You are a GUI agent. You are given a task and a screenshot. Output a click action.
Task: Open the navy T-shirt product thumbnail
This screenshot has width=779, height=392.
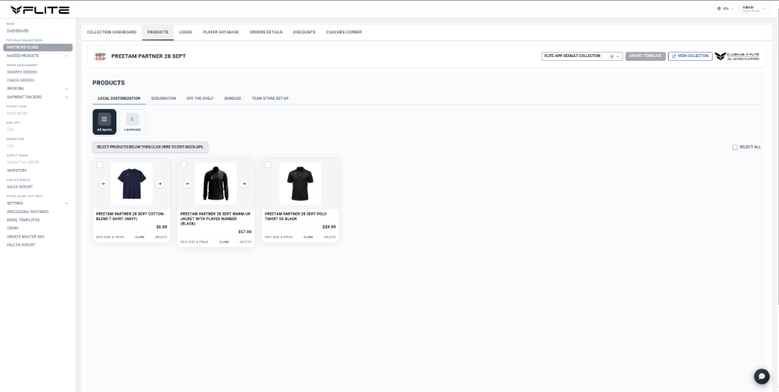click(132, 184)
